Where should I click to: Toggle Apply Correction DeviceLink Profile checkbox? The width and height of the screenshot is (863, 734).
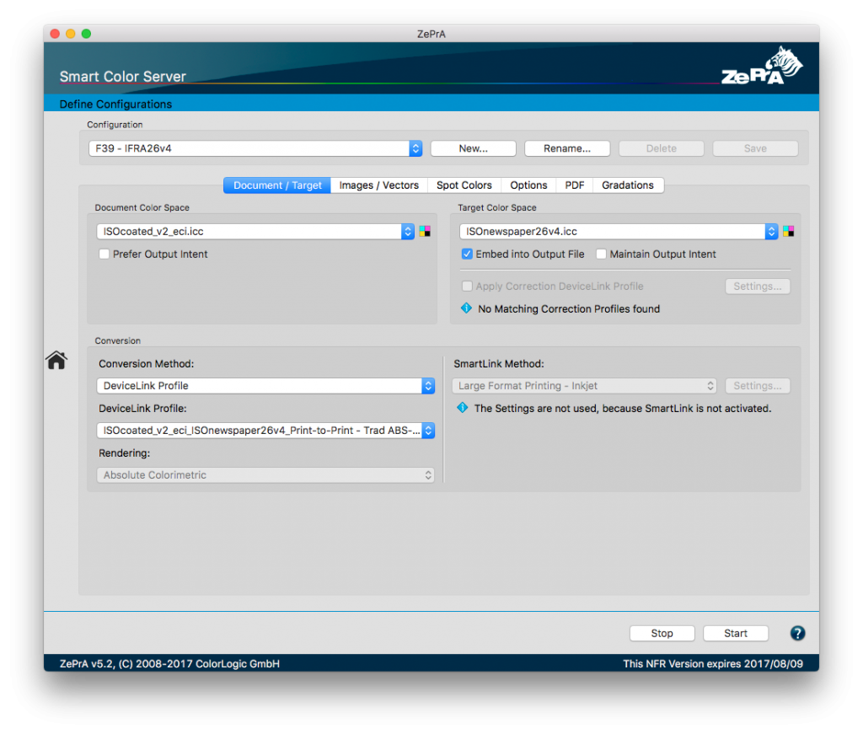click(467, 287)
